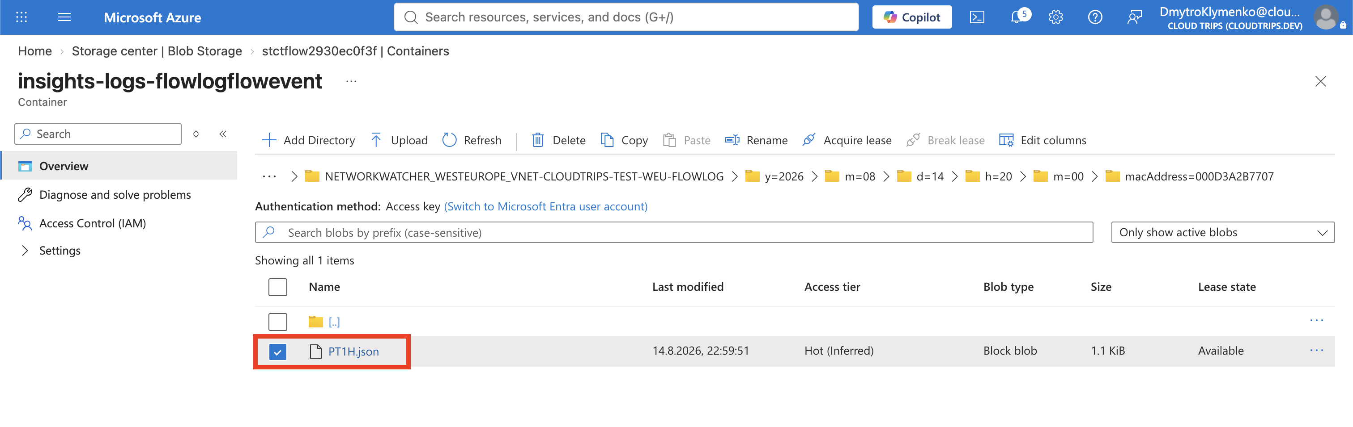
Task: Open PT1H.json blob
Action: coord(353,351)
